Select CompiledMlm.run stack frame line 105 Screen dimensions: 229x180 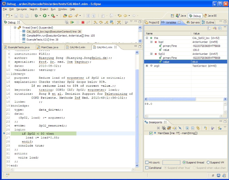point(60,36)
